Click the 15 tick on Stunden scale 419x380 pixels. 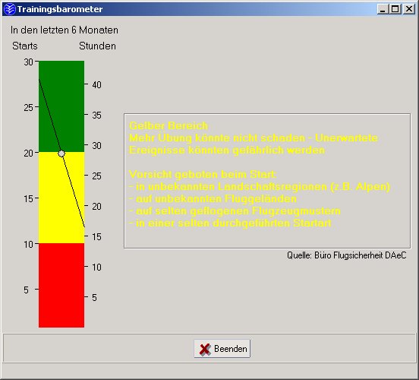(96, 237)
